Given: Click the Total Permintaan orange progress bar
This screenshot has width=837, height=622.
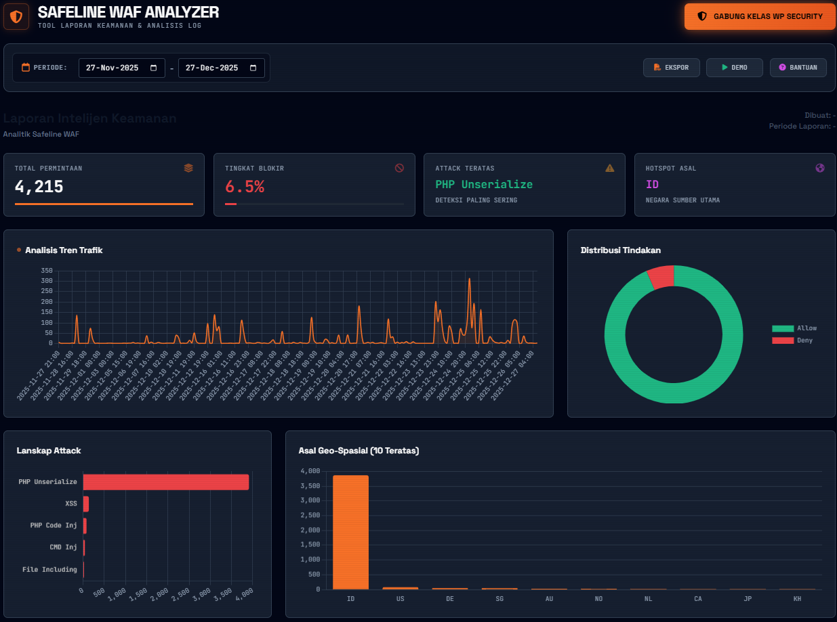Looking at the screenshot, I should pyautogui.click(x=104, y=204).
